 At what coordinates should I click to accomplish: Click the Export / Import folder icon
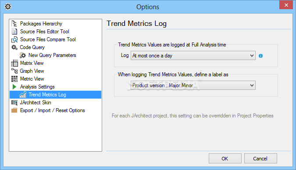click(14, 110)
